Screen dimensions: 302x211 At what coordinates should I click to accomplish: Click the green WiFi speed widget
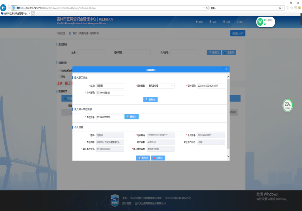pos(265,22)
